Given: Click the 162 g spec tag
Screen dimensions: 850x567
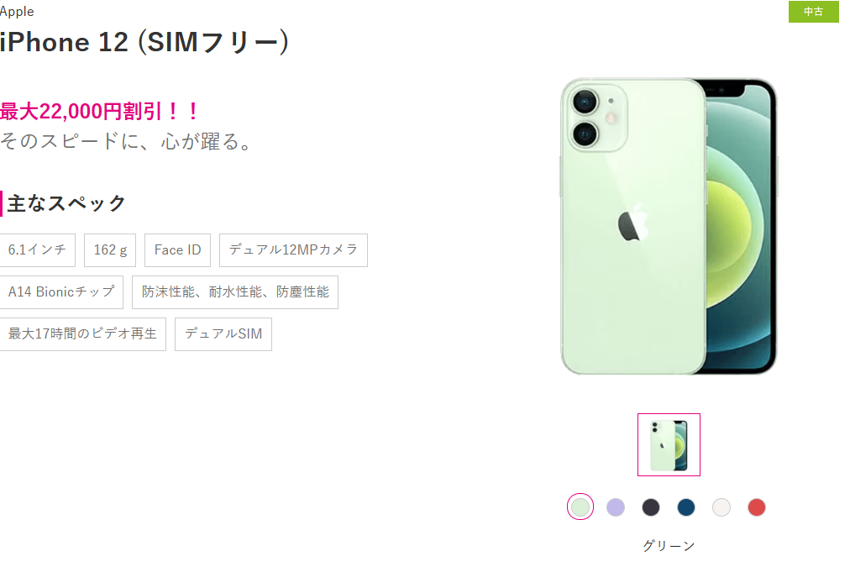Looking at the screenshot, I should 110,249.
